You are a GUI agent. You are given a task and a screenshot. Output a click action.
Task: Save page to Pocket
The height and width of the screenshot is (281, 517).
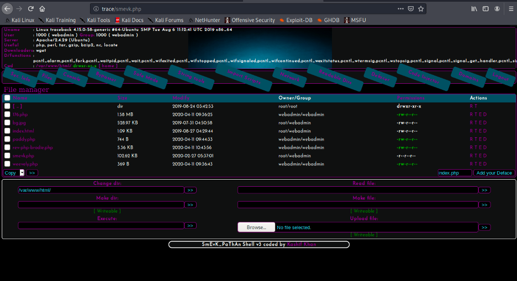411,9
